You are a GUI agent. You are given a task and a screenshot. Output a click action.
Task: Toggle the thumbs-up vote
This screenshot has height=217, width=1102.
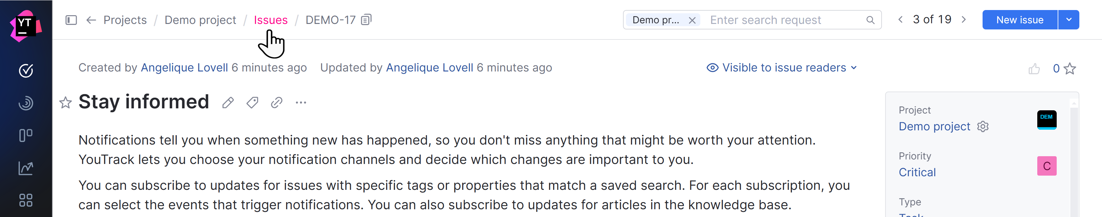(x=1034, y=68)
